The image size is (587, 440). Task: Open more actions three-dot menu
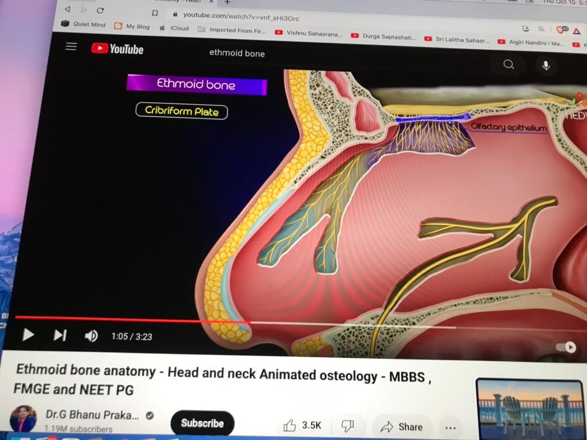[x=451, y=427]
